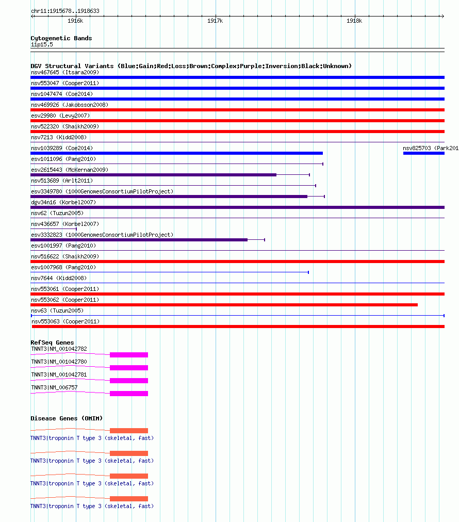Select the nsv7213 (Kidd2008) label

coord(59,137)
